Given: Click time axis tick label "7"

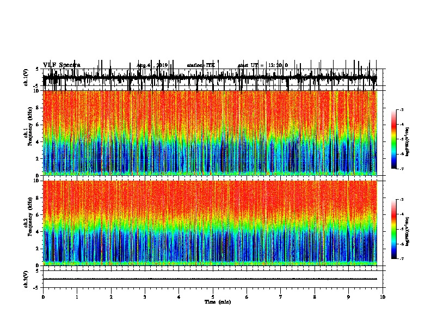Looking at the screenshot, I should (x=281, y=297).
